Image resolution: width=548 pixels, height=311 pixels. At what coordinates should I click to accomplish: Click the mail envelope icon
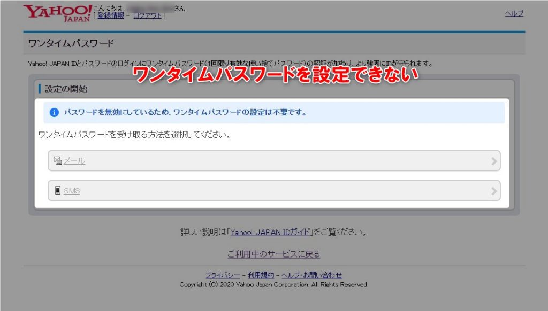click(58, 160)
